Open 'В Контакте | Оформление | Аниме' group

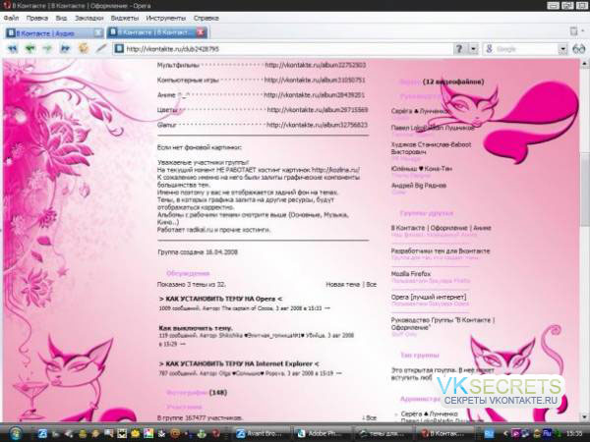click(441, 228)
